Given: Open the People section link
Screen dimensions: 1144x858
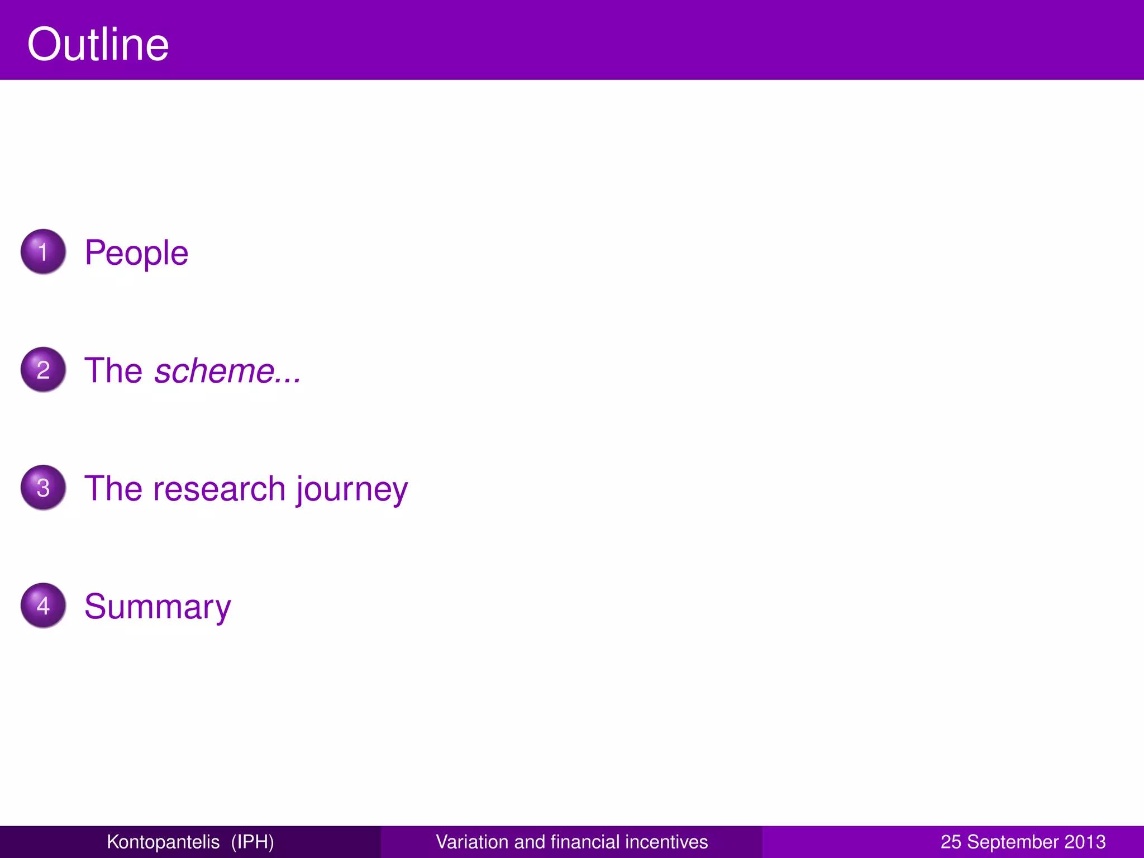Looking at the screenshot, I should pos(136,253).
